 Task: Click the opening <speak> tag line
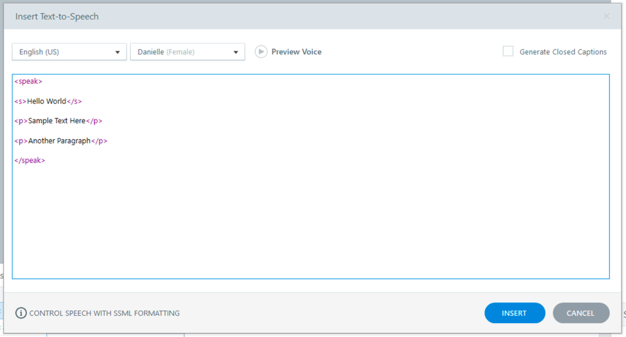point(28,81)
